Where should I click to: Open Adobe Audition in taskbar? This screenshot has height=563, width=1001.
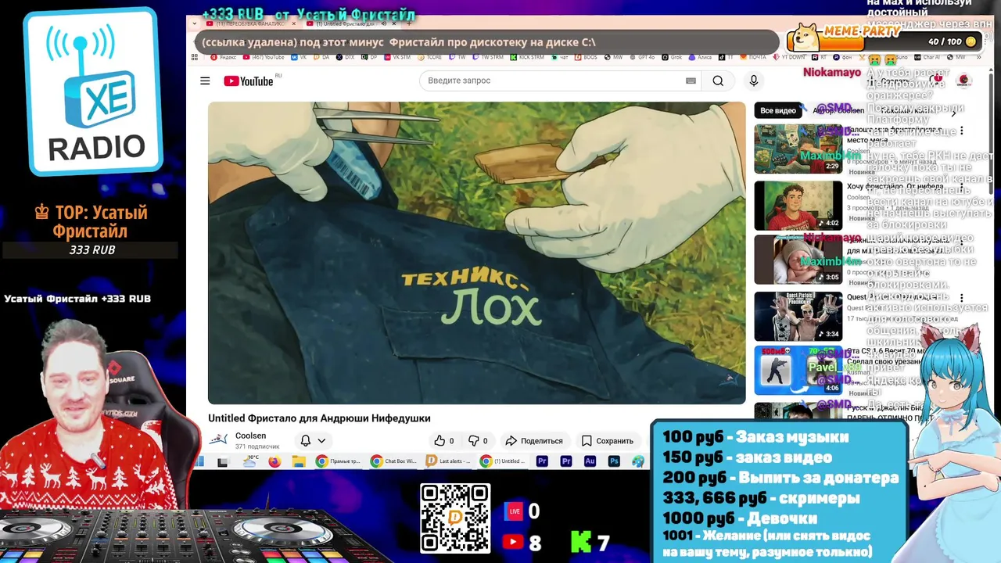pos(590,461)
